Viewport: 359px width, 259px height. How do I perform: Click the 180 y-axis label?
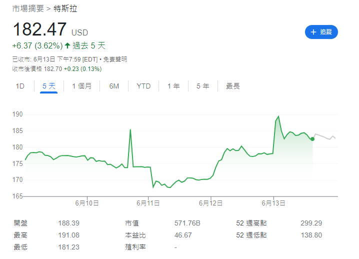(x=17, y=147)
